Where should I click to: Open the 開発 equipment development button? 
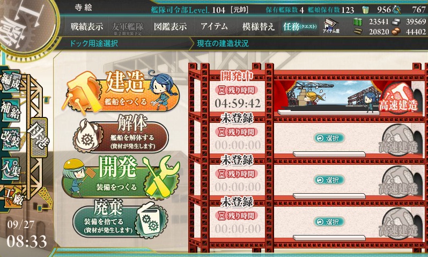point(121,177)
